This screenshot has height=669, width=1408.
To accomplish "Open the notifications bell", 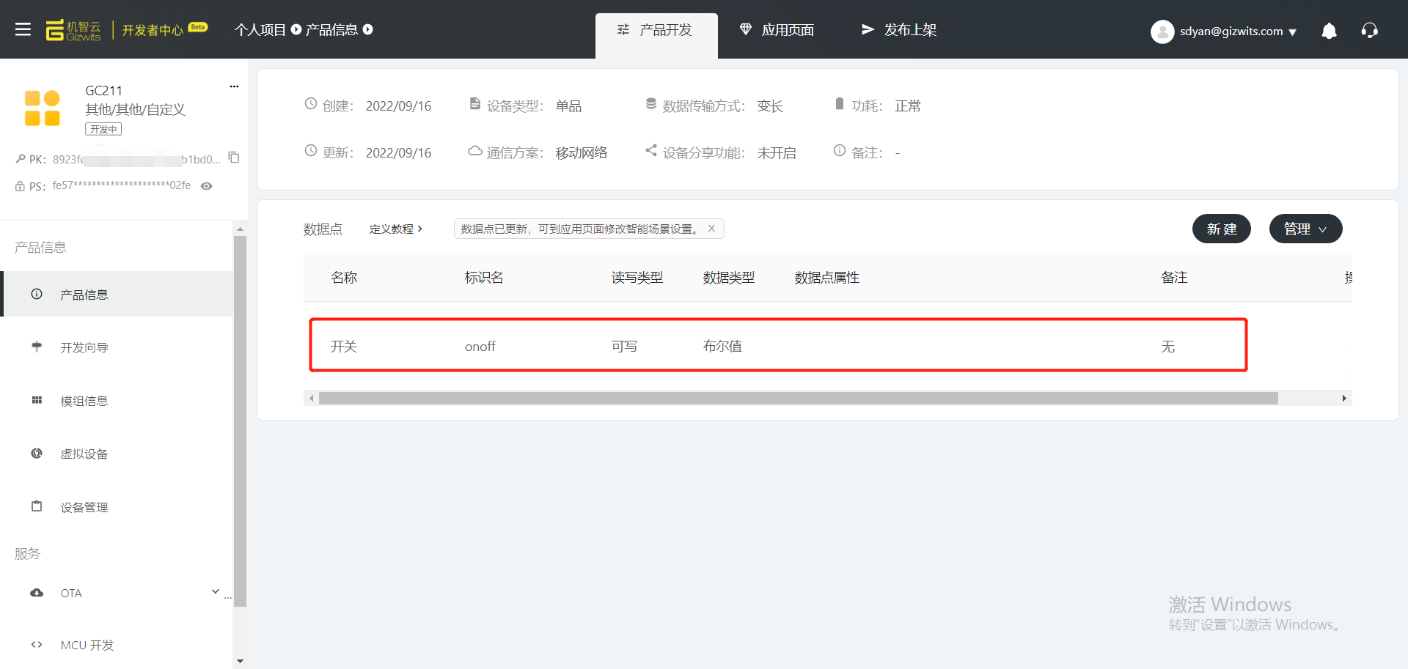I will click(x=1329, y=31).
